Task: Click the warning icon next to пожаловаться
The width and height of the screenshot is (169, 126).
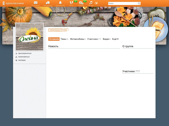Action: 16,57
